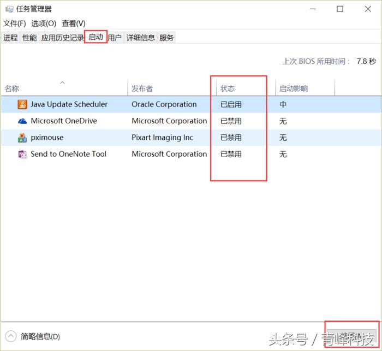Select the pximouse row name
382x351 pixels.
click(x=47, y=138)
